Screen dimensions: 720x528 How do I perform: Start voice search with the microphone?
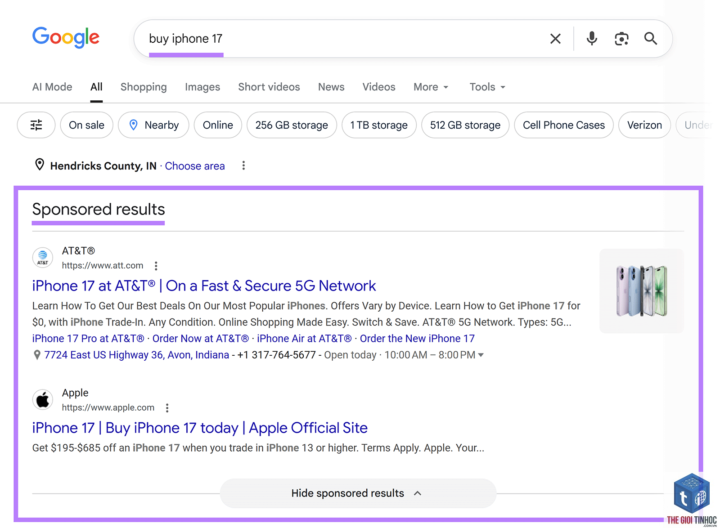pyautogui.click(x=592, y=39)
